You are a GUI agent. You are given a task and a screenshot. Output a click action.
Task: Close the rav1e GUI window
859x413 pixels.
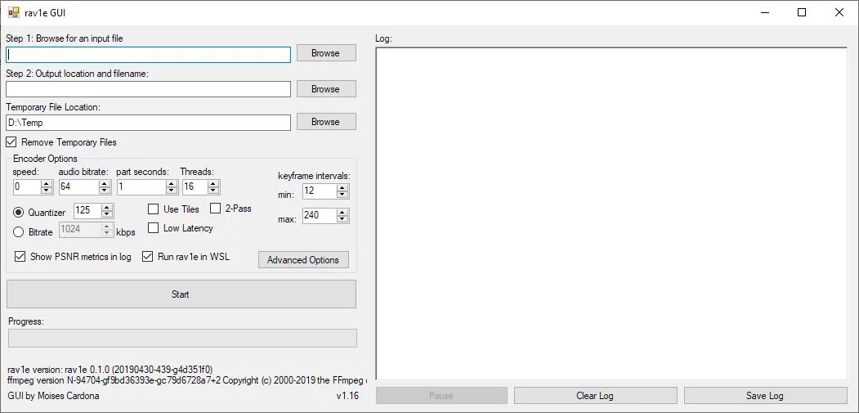pyautogui.click(x=839, y=12)
